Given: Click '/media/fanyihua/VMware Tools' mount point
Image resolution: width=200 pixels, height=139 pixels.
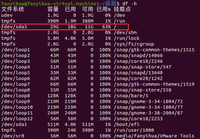Looking at the screenshot, I should [154, 136].
